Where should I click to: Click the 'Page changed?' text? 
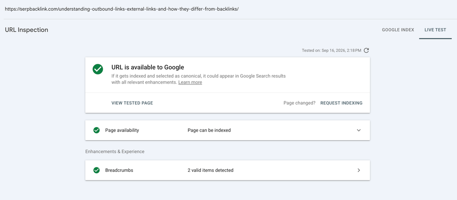(299, 103)
